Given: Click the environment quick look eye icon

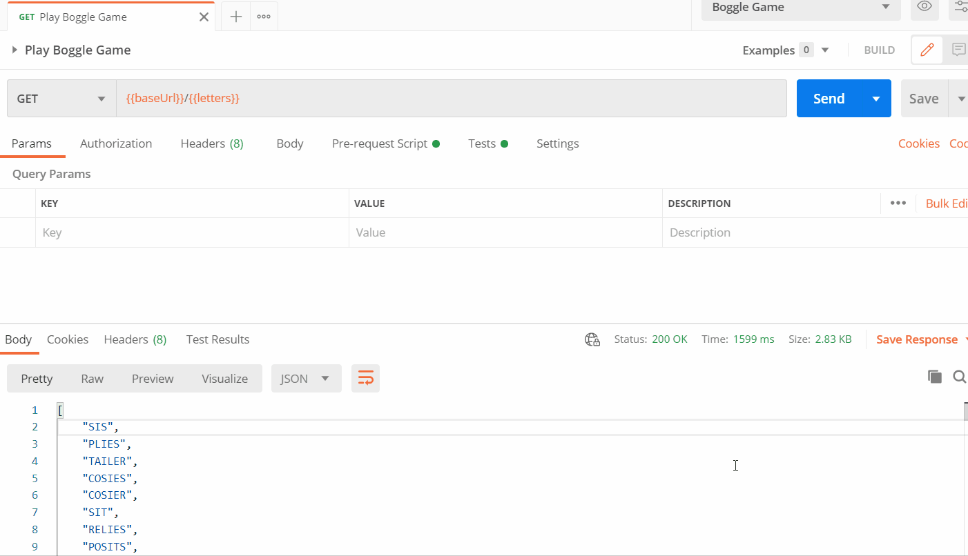Looking at the screenshot, I should tap(925, 8).
